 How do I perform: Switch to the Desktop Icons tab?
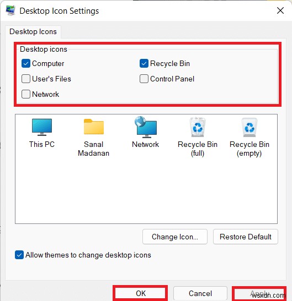coord(33,32)
